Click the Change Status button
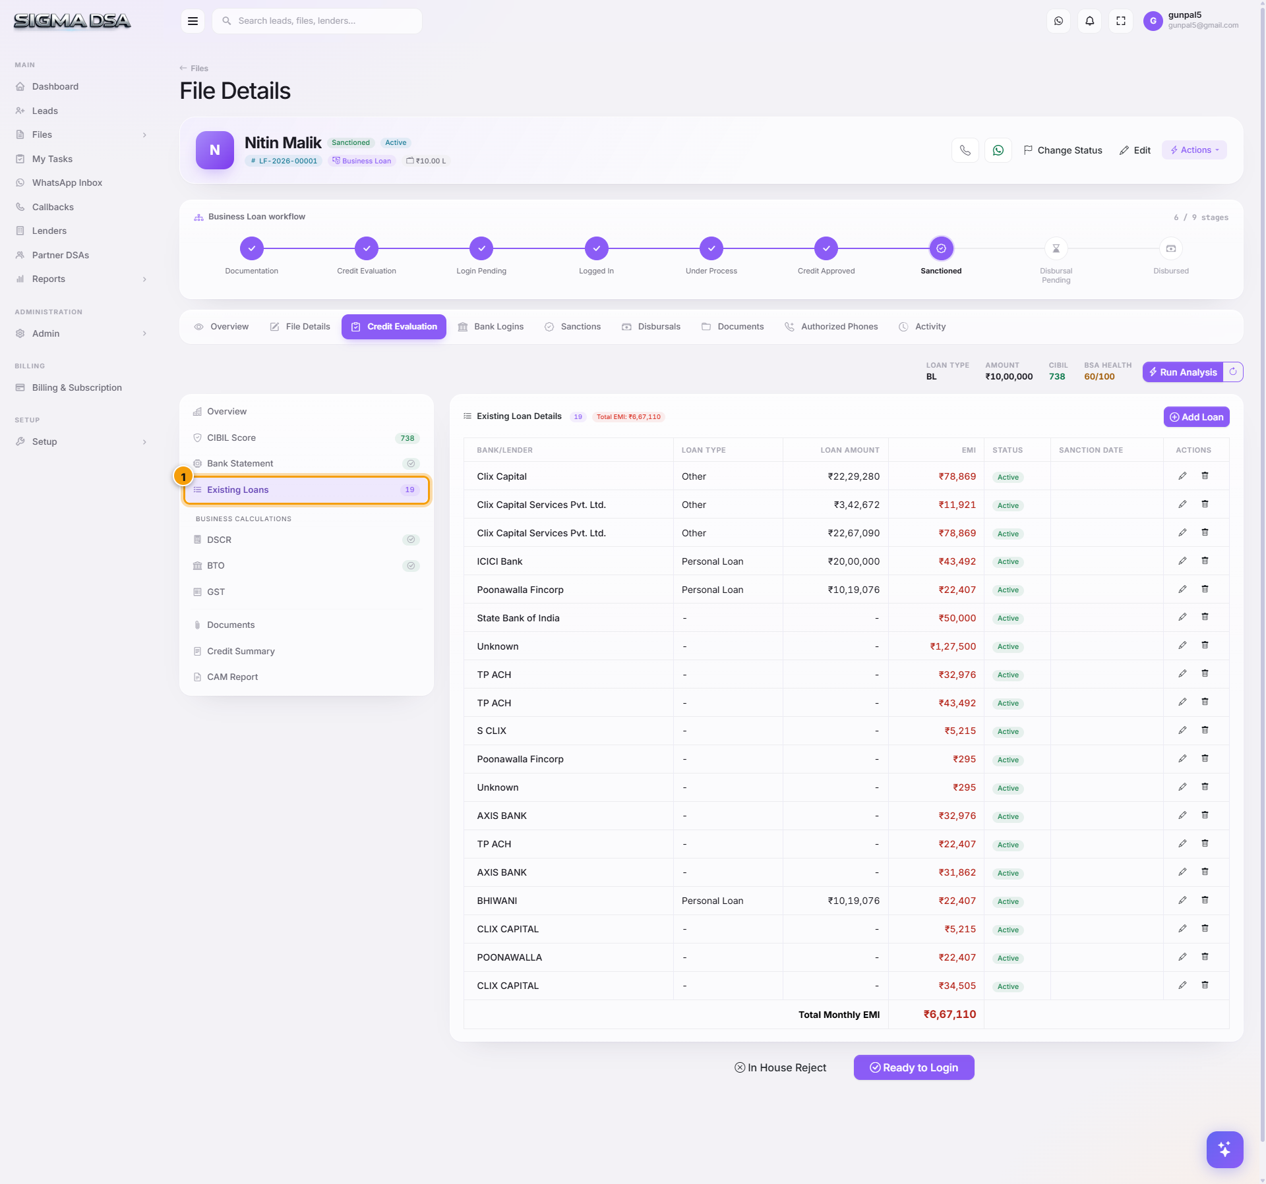This screenshot has height=1184, width=1266. click(x=1062, y=150)
